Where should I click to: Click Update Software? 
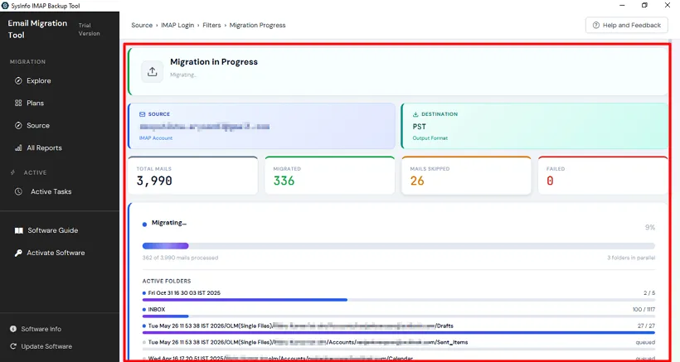(x=46, y=346)
